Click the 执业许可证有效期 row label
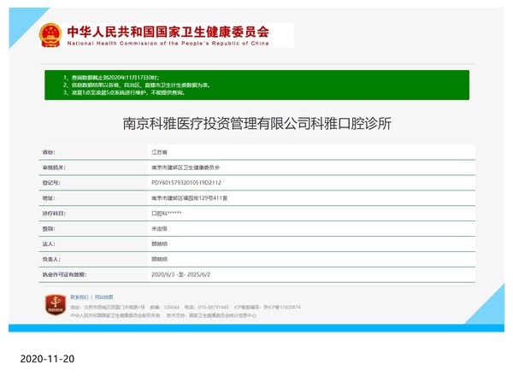513x382 pixels. tap(64, 274)
